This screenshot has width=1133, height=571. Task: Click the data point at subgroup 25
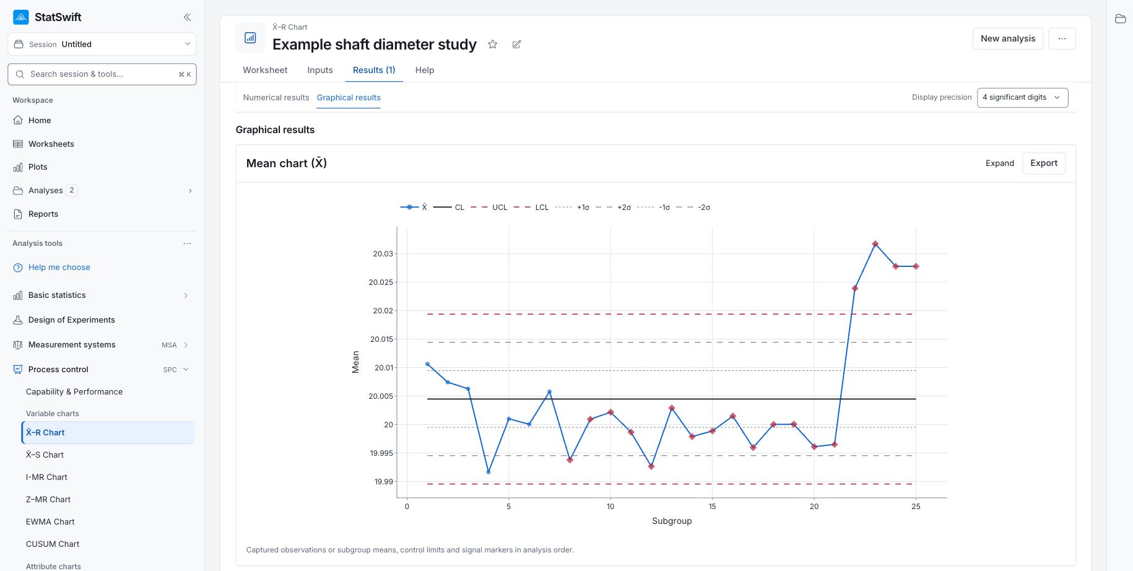pos(916,266)
